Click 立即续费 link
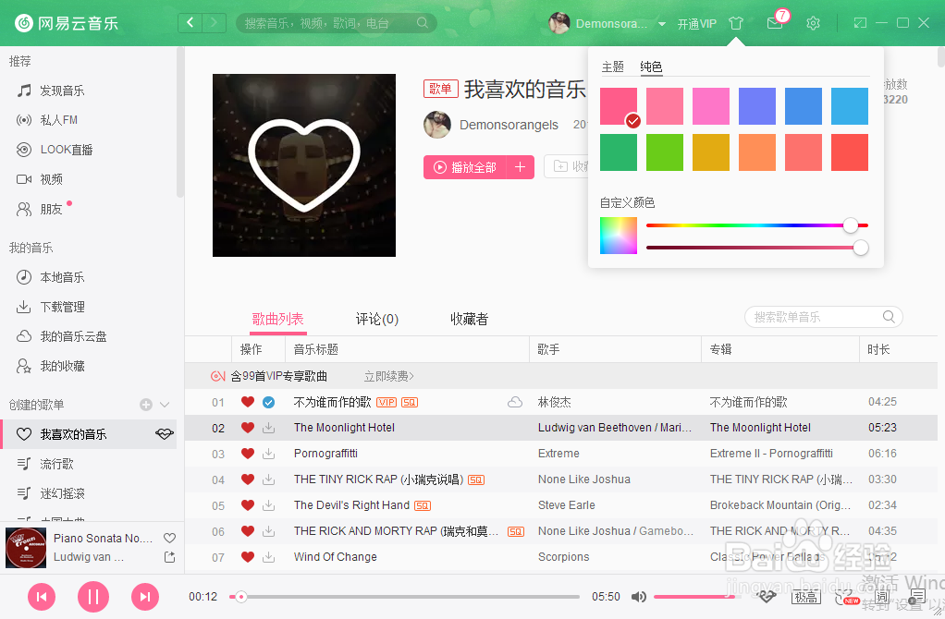945x619 pixels. click(x=388, y=376)
